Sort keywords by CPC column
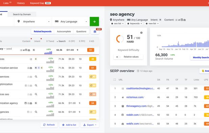Viewport: 209px width, 133px height. pyautogui.click(x=72, y=41)
